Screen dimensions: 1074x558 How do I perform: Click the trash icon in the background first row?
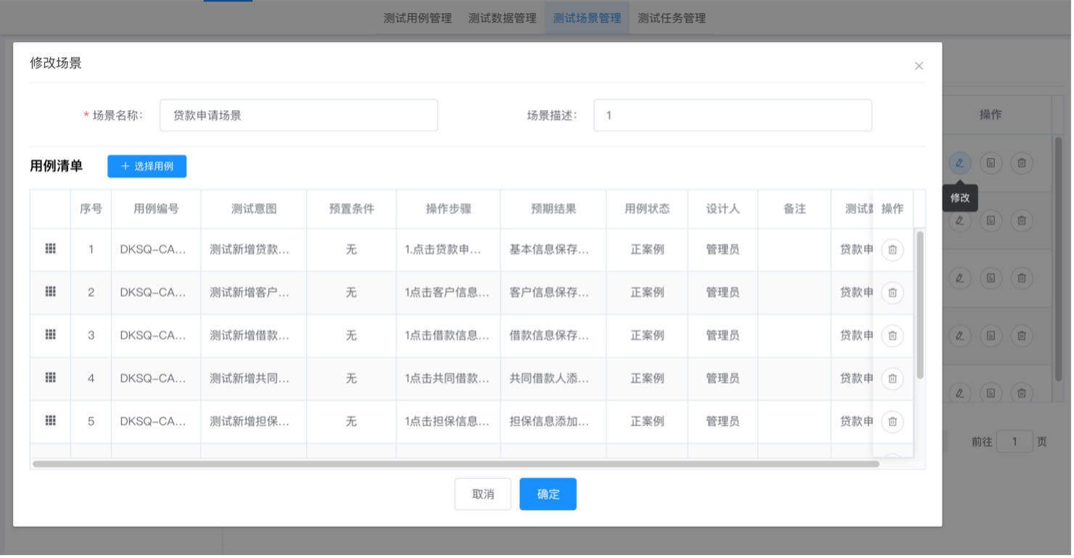1021,163
